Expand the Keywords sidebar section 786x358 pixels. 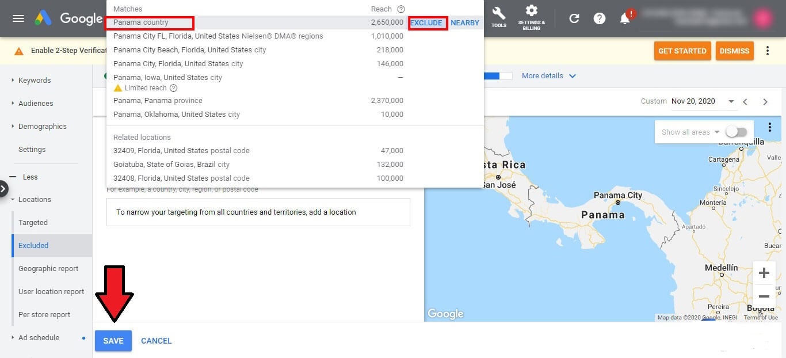coord(35,81)
